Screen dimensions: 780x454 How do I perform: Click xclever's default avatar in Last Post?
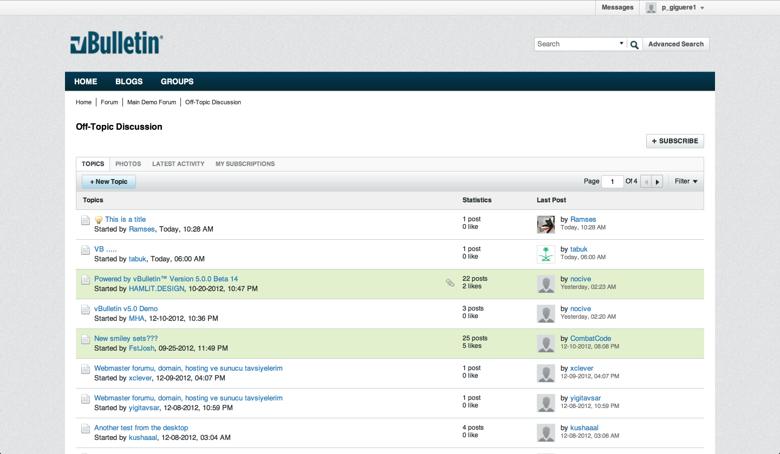click(546, 373)
